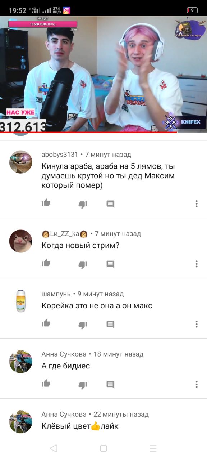Like the abobys3131 comment
207x461 pixels.
(46, 203)
